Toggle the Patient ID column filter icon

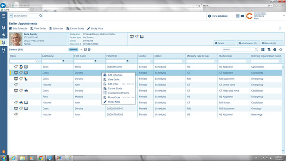(127, 61)
